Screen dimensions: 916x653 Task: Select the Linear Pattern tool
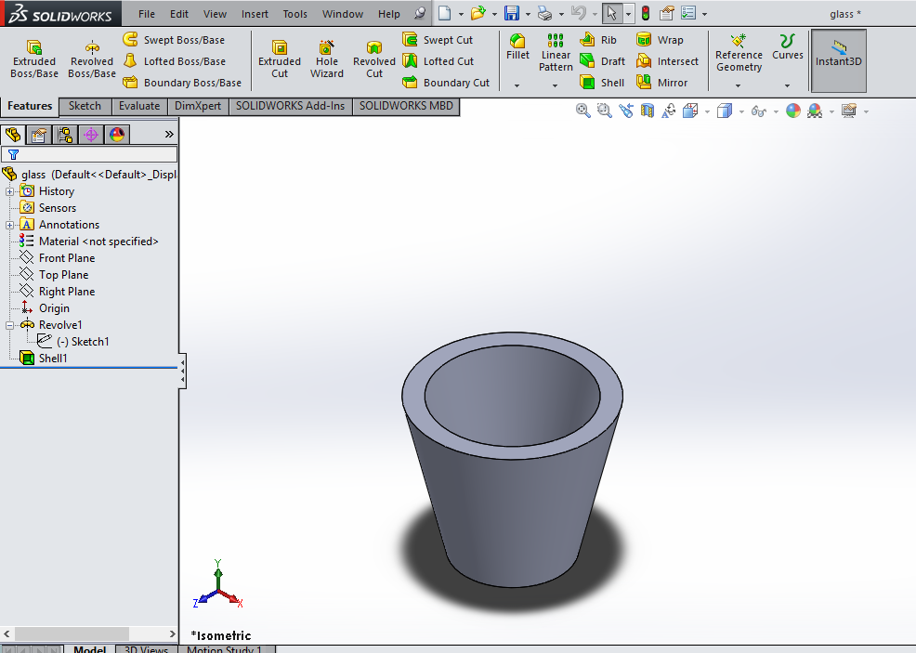pyautogui.click(x=556, y=53)
